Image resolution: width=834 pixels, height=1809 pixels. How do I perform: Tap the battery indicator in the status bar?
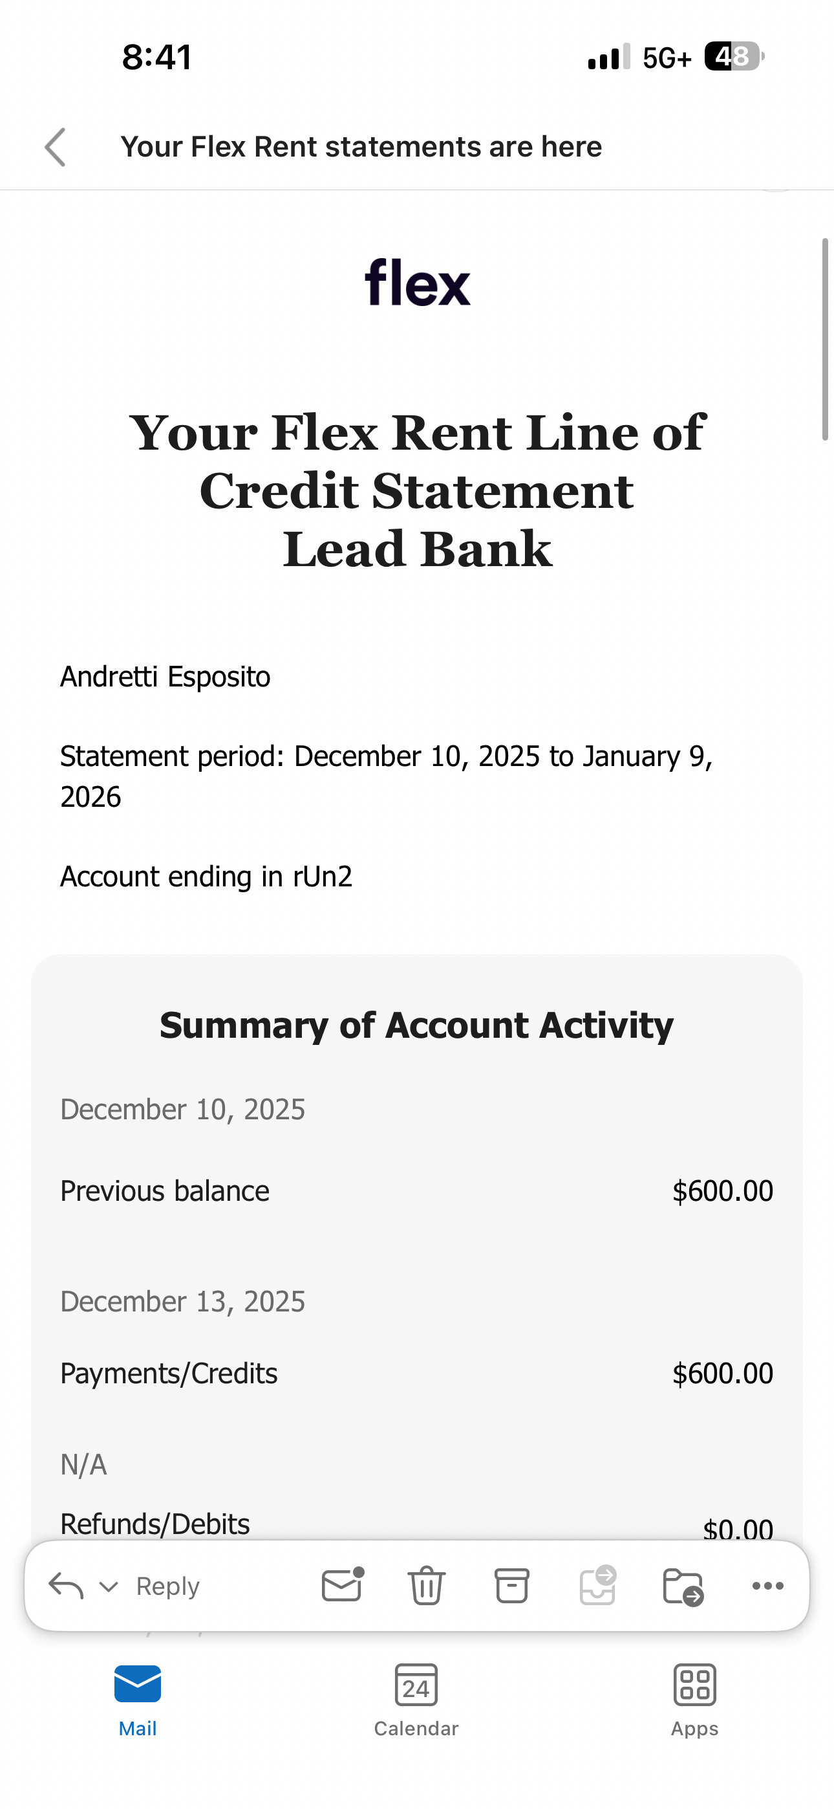[733, 57]
